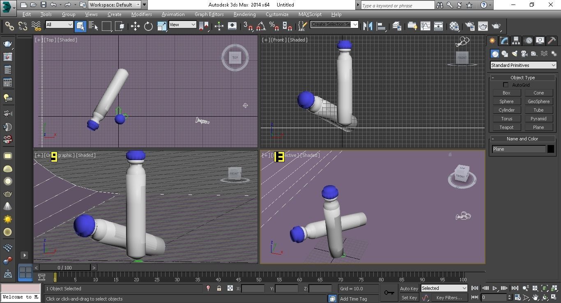Open the key filter Selected dropdown
This screenshot has height=303, width=561.
coord(444,288)
